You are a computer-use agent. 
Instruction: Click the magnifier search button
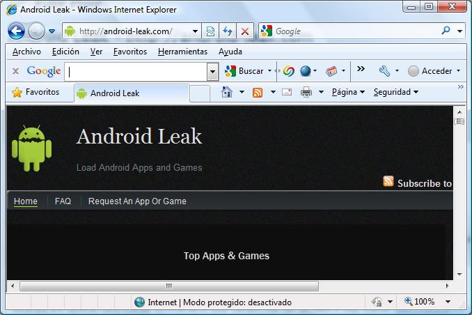(446, 31)
